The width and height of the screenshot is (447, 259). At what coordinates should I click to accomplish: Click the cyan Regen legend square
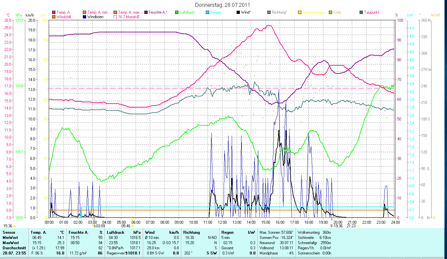[x=207, y=12]
